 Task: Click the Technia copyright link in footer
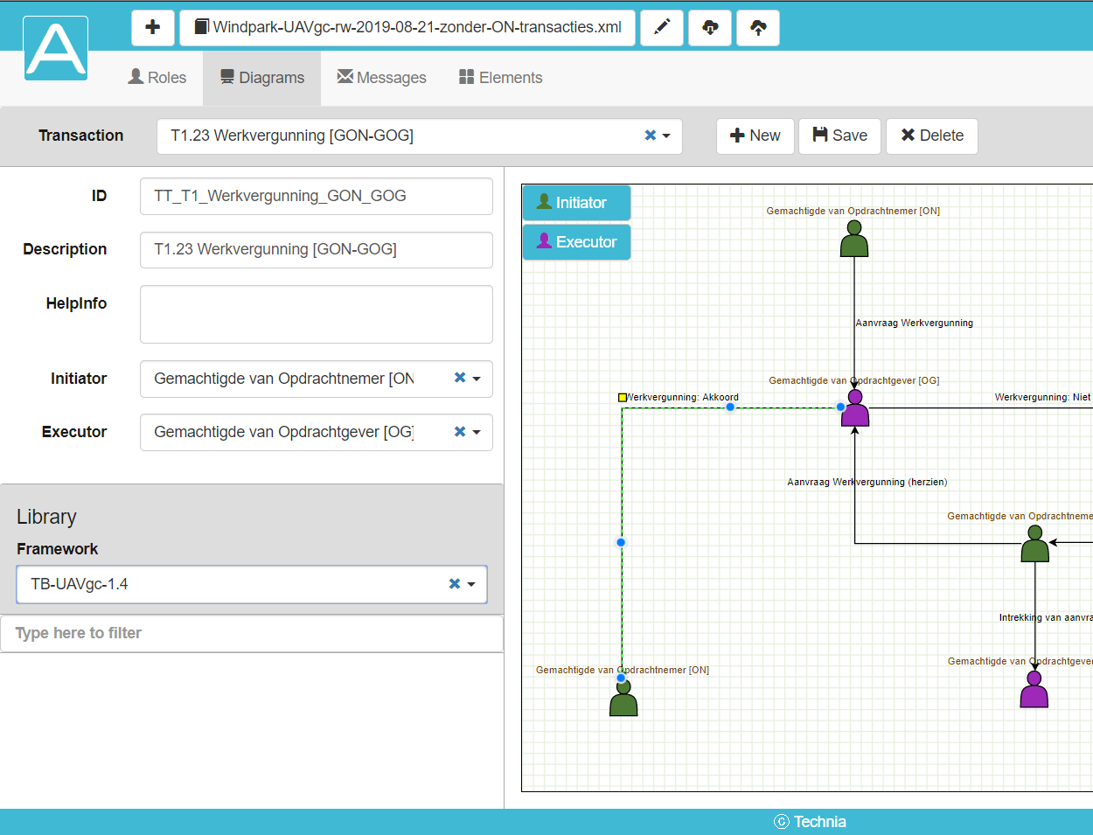click(x=811, y=822)
